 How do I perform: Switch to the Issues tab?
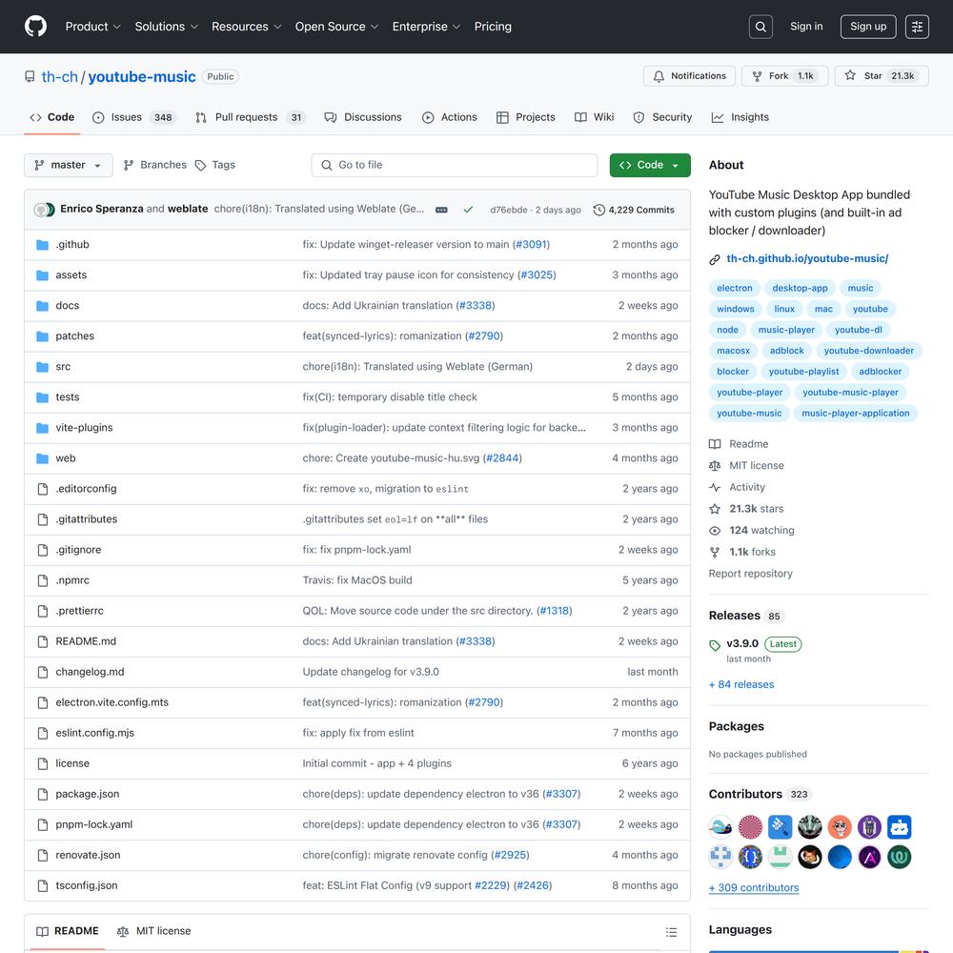tap(133, 117)
